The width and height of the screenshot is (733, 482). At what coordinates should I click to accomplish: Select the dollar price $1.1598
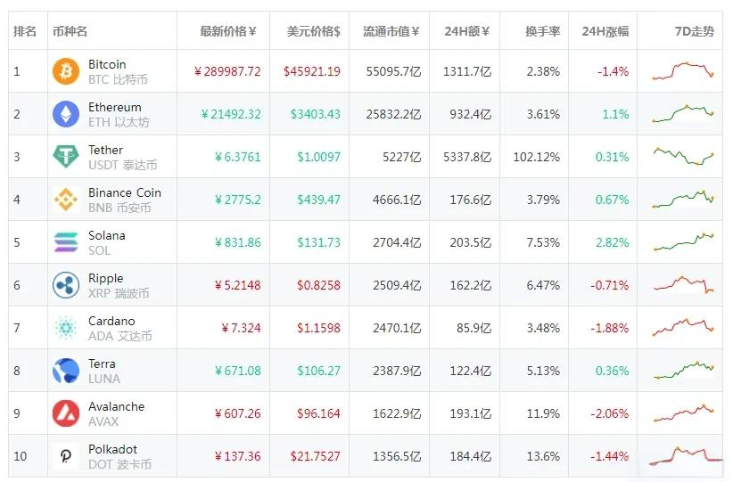coord(318,328)
